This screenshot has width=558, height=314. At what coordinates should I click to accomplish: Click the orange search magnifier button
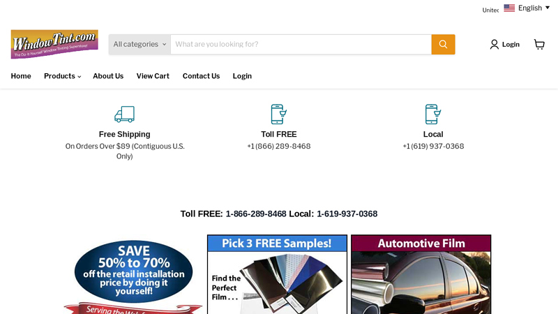(x=443, y=45)
